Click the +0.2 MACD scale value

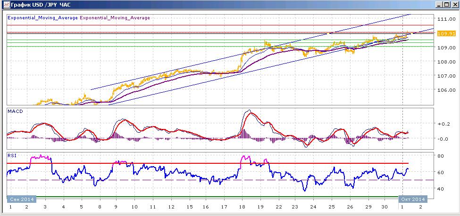pyautogui.click(x=443, y=124)
